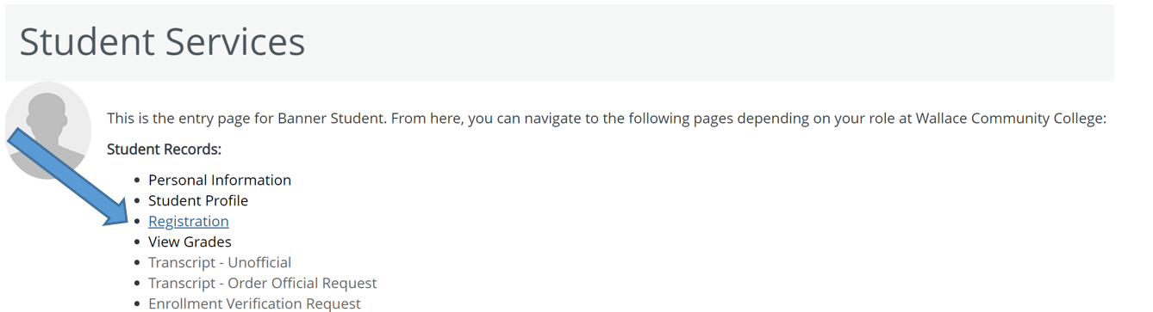Image resolution: width=1153 pixels, height=312 pixels.
Task: Open Personal Information page
Action: point(220,180)
